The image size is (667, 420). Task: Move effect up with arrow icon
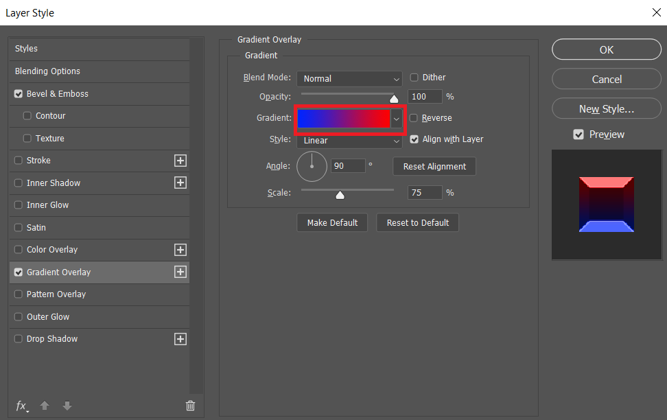click(x=45, y=406)
